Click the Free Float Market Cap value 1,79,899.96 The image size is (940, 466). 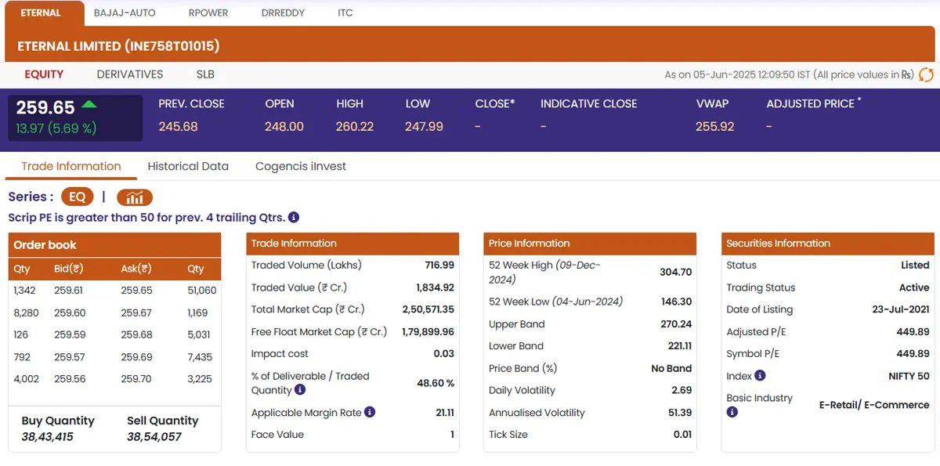pyautogui.click(x=428, y=331)
